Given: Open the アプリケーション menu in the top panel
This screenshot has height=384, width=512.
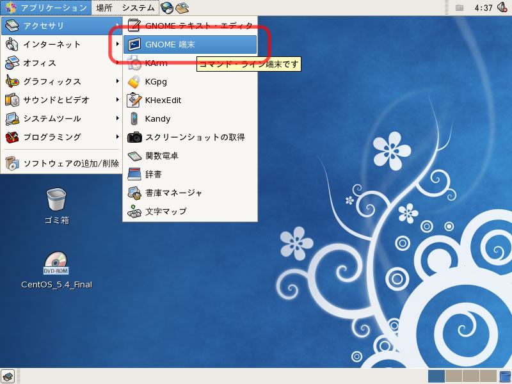Looking at the screenshot, I should [45, 8].
